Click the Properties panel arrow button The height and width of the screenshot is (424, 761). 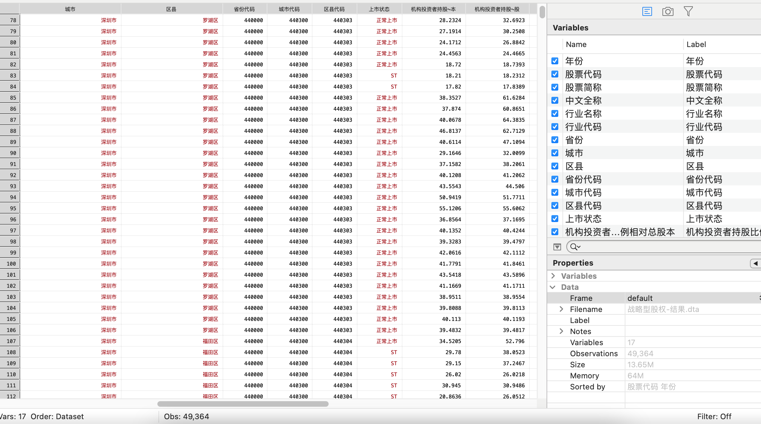[755, 263]
